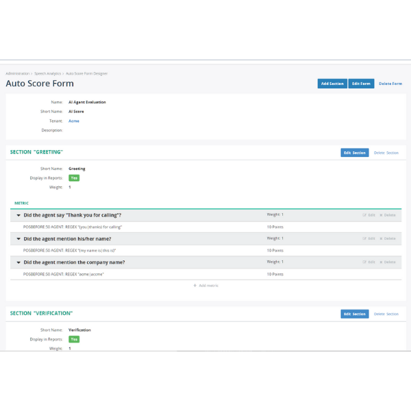Delete Section link for Verification section
Image resolution: width=411 pixels, height=411 pixels.
386,314
